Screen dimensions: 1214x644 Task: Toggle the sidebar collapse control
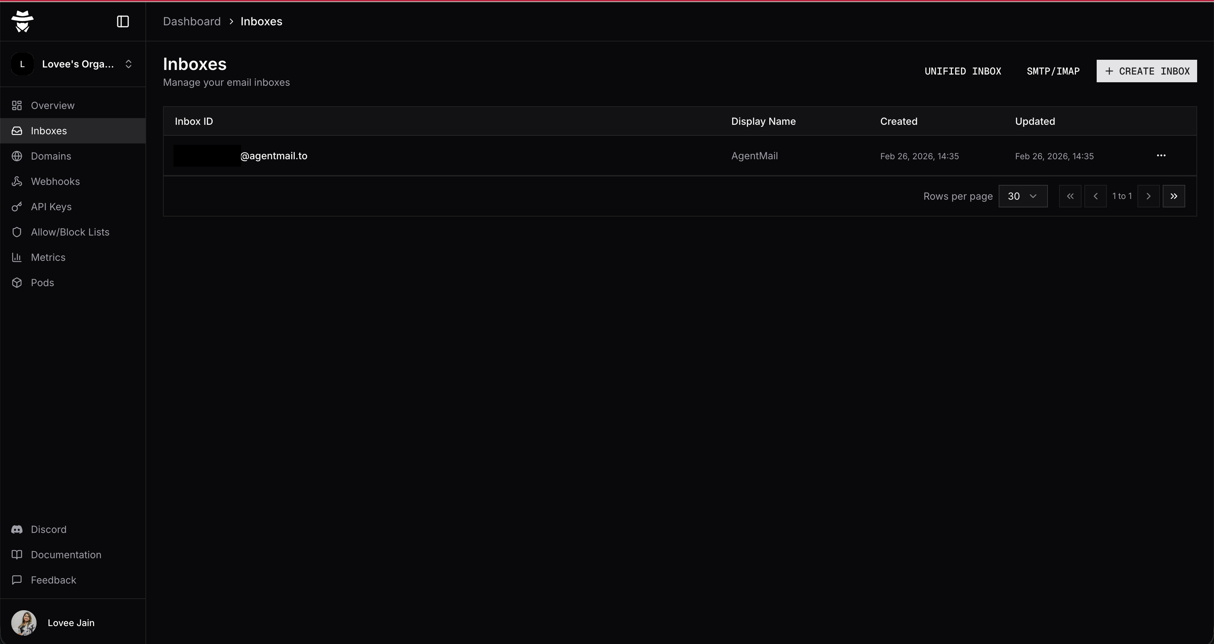pos(123,21)
